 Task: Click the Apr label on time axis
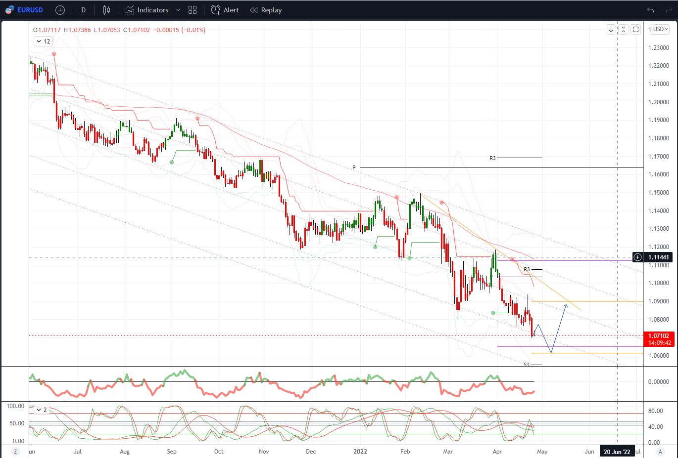[x=497, y=452]
